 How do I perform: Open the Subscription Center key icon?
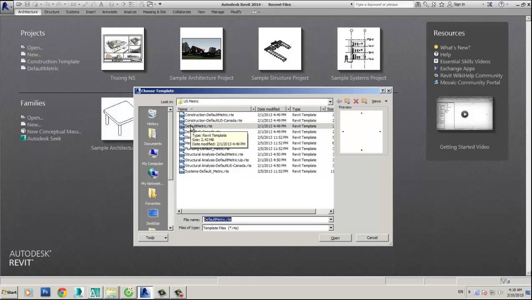426,4
